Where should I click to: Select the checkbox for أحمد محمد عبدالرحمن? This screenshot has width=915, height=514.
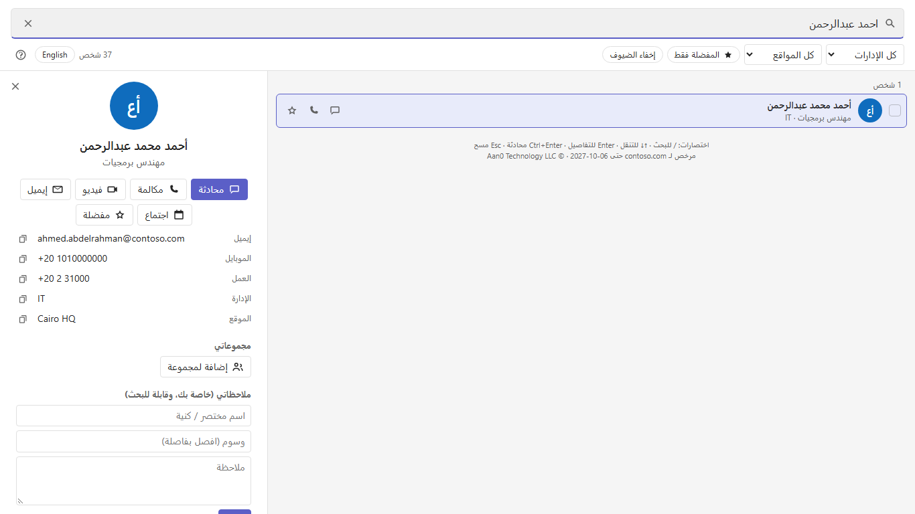[x=895, y=110]
